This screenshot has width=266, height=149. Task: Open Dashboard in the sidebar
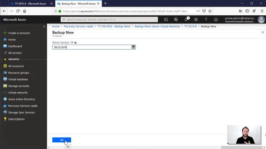13,46
